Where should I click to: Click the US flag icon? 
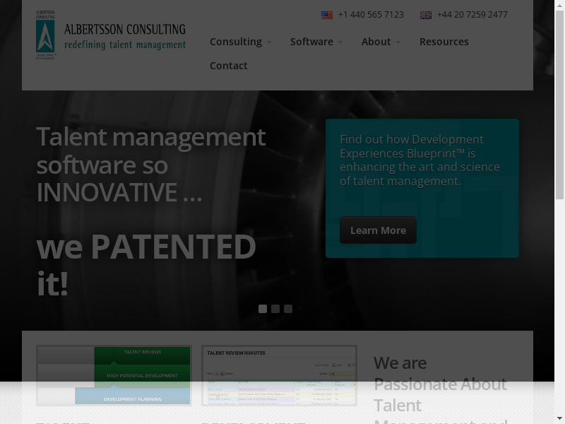pyautogui.click(x=327, y=15)
